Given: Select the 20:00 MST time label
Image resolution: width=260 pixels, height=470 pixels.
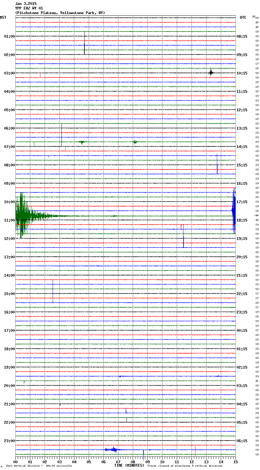Looking at the screenshot, I should tap(9, 386).
